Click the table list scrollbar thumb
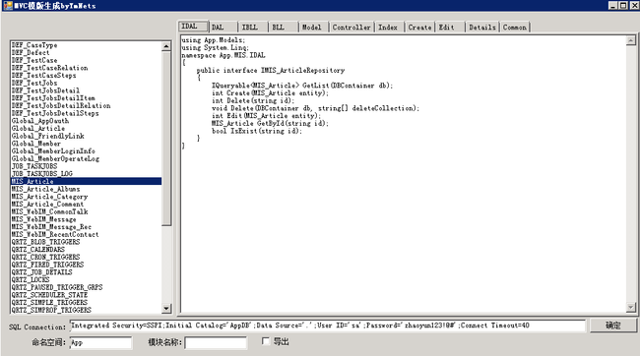 coord(166,138)
